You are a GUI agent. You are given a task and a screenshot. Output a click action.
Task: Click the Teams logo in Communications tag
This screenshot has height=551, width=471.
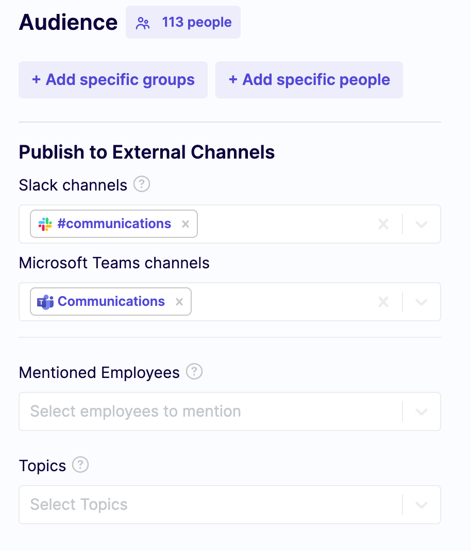(x=45, y=302)
